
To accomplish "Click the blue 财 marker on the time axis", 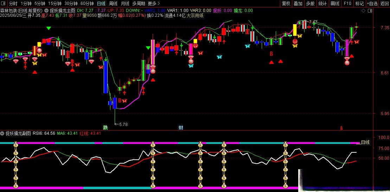I will point(181,127).
